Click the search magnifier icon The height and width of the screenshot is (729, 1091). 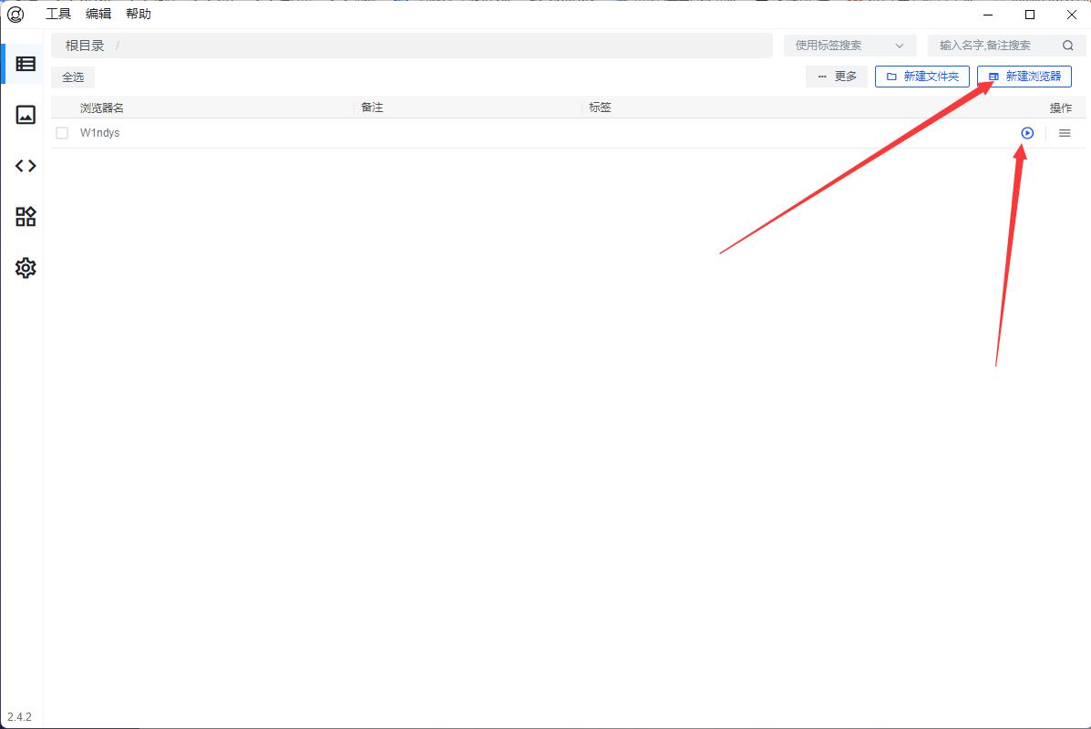point(1067,46)
